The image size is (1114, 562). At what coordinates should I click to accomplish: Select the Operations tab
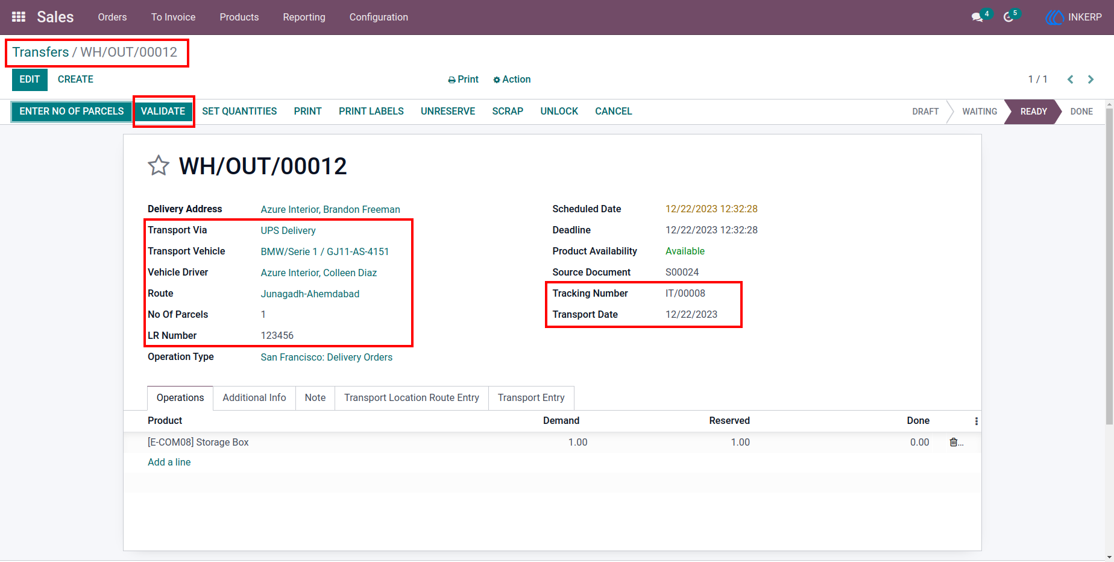180,398
